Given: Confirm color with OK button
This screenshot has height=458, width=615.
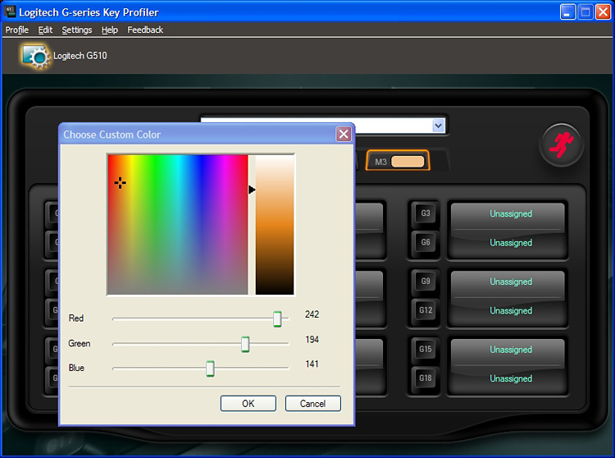Looking at the screenshot, I should [248, 404].
